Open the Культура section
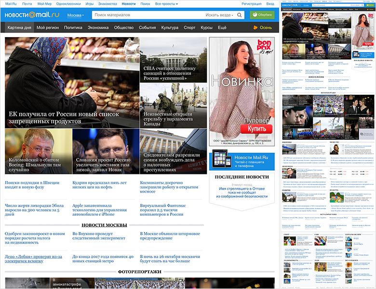This screenshot has height=289, width=376. point(170,27)
